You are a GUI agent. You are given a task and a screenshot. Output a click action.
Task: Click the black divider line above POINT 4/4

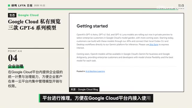pos(36,48)
